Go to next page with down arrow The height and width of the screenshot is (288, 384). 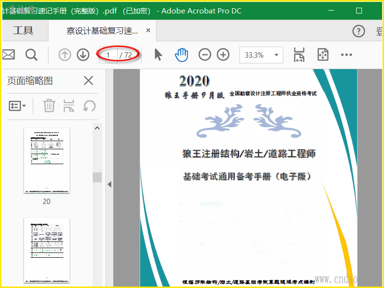point(83,55)
